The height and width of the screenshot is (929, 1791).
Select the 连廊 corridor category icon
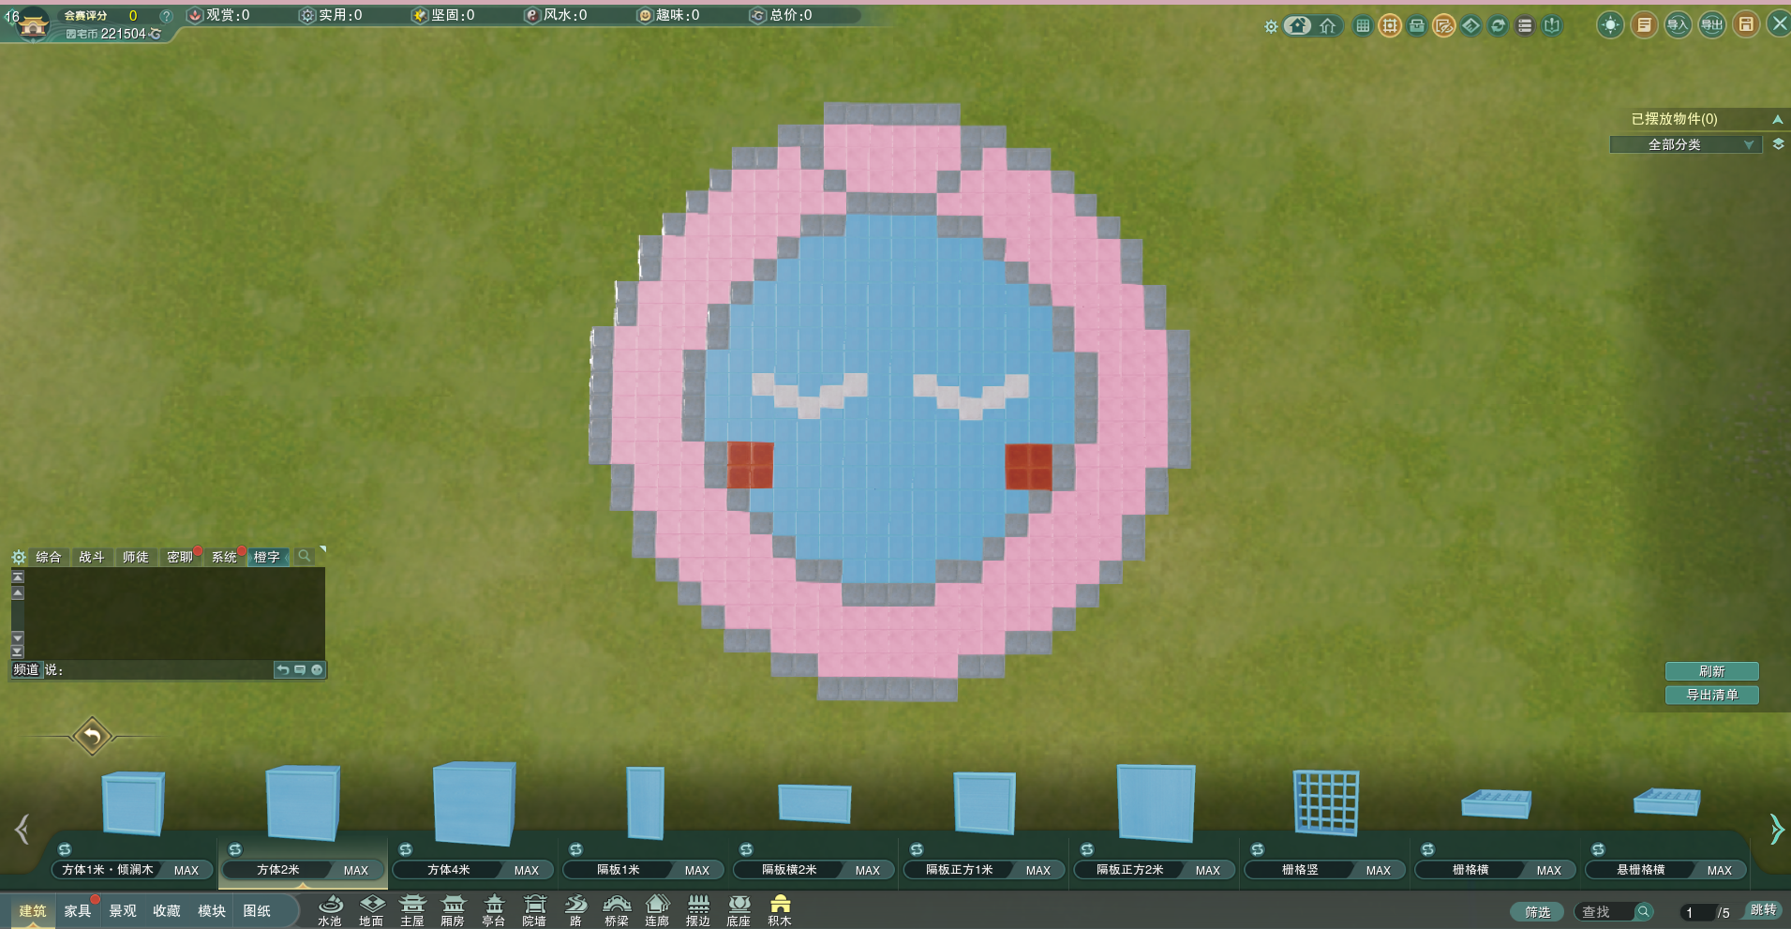(x=657, y=909)
